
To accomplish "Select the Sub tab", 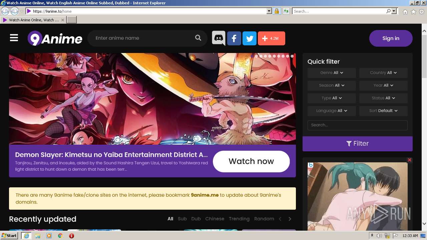I will [x=182, y=219].
